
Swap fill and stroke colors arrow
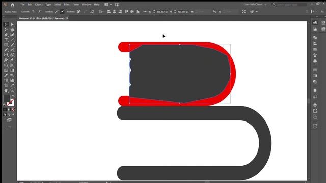[13, 96]
